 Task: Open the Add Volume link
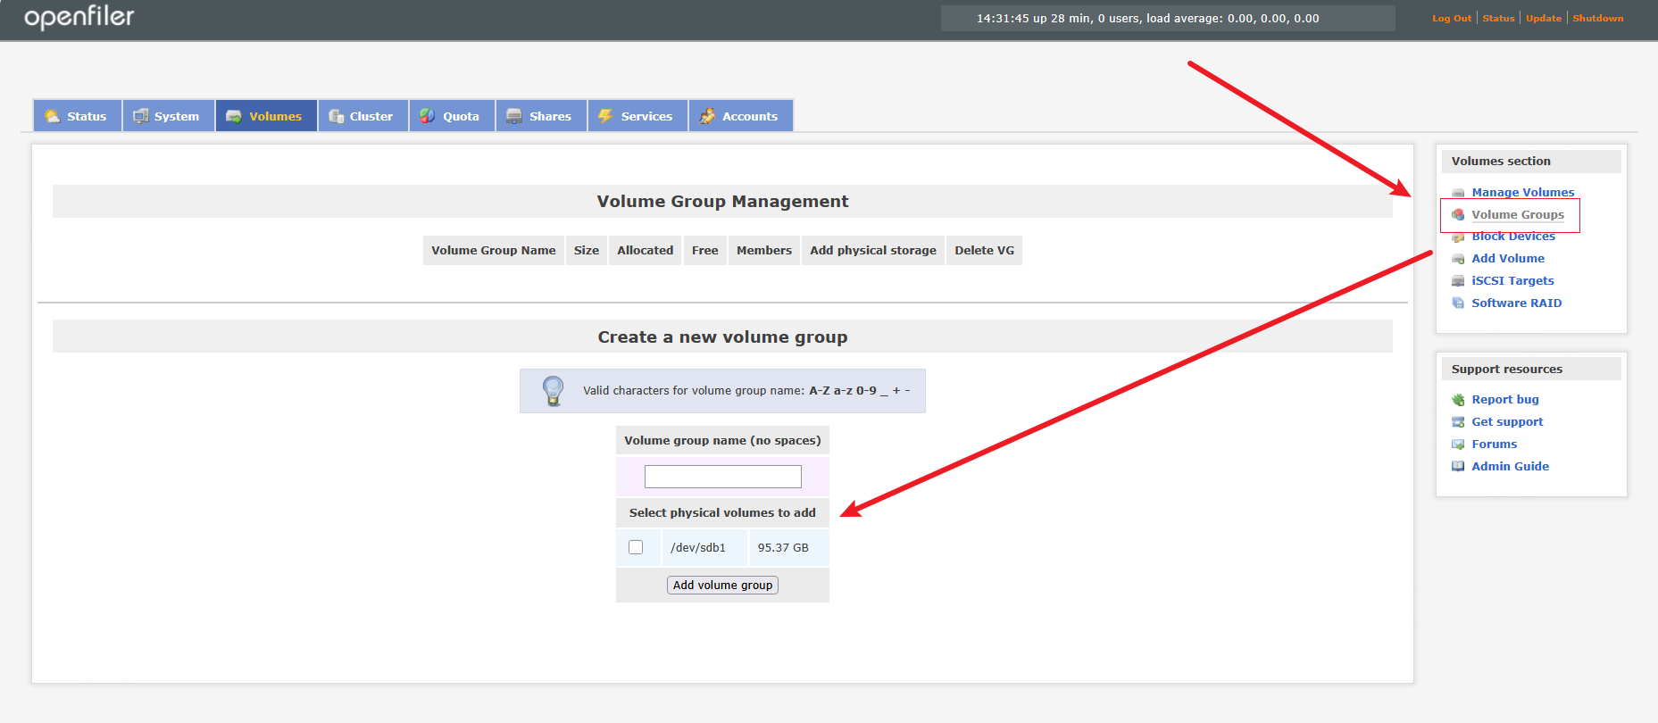pyautogui.click(x=1508, y=259)
